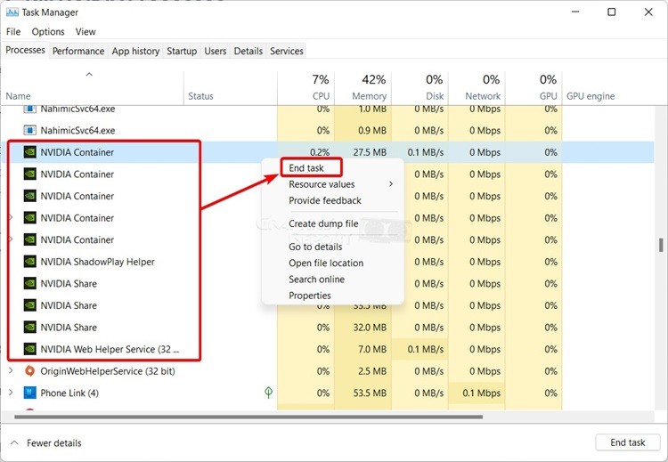Maximize the Task Manager window
The height and width of the screenshot is (462, 668).
[611, 12]
